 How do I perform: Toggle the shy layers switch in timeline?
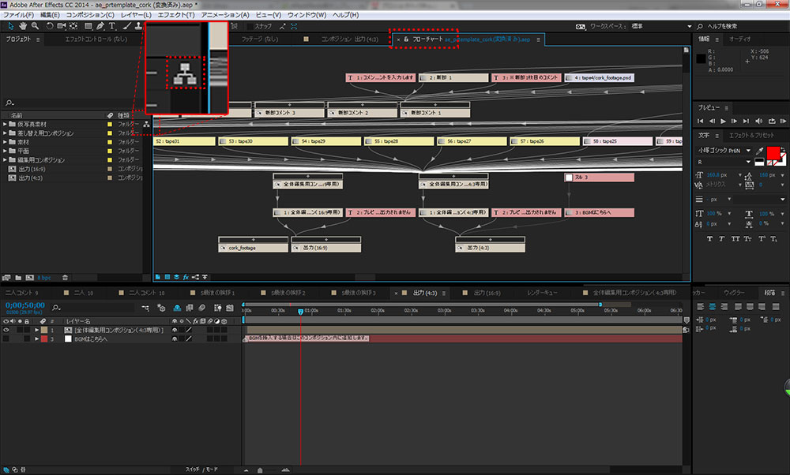[x=177, y=308]
